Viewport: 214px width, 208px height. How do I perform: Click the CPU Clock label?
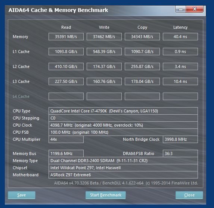coord(22,125)
